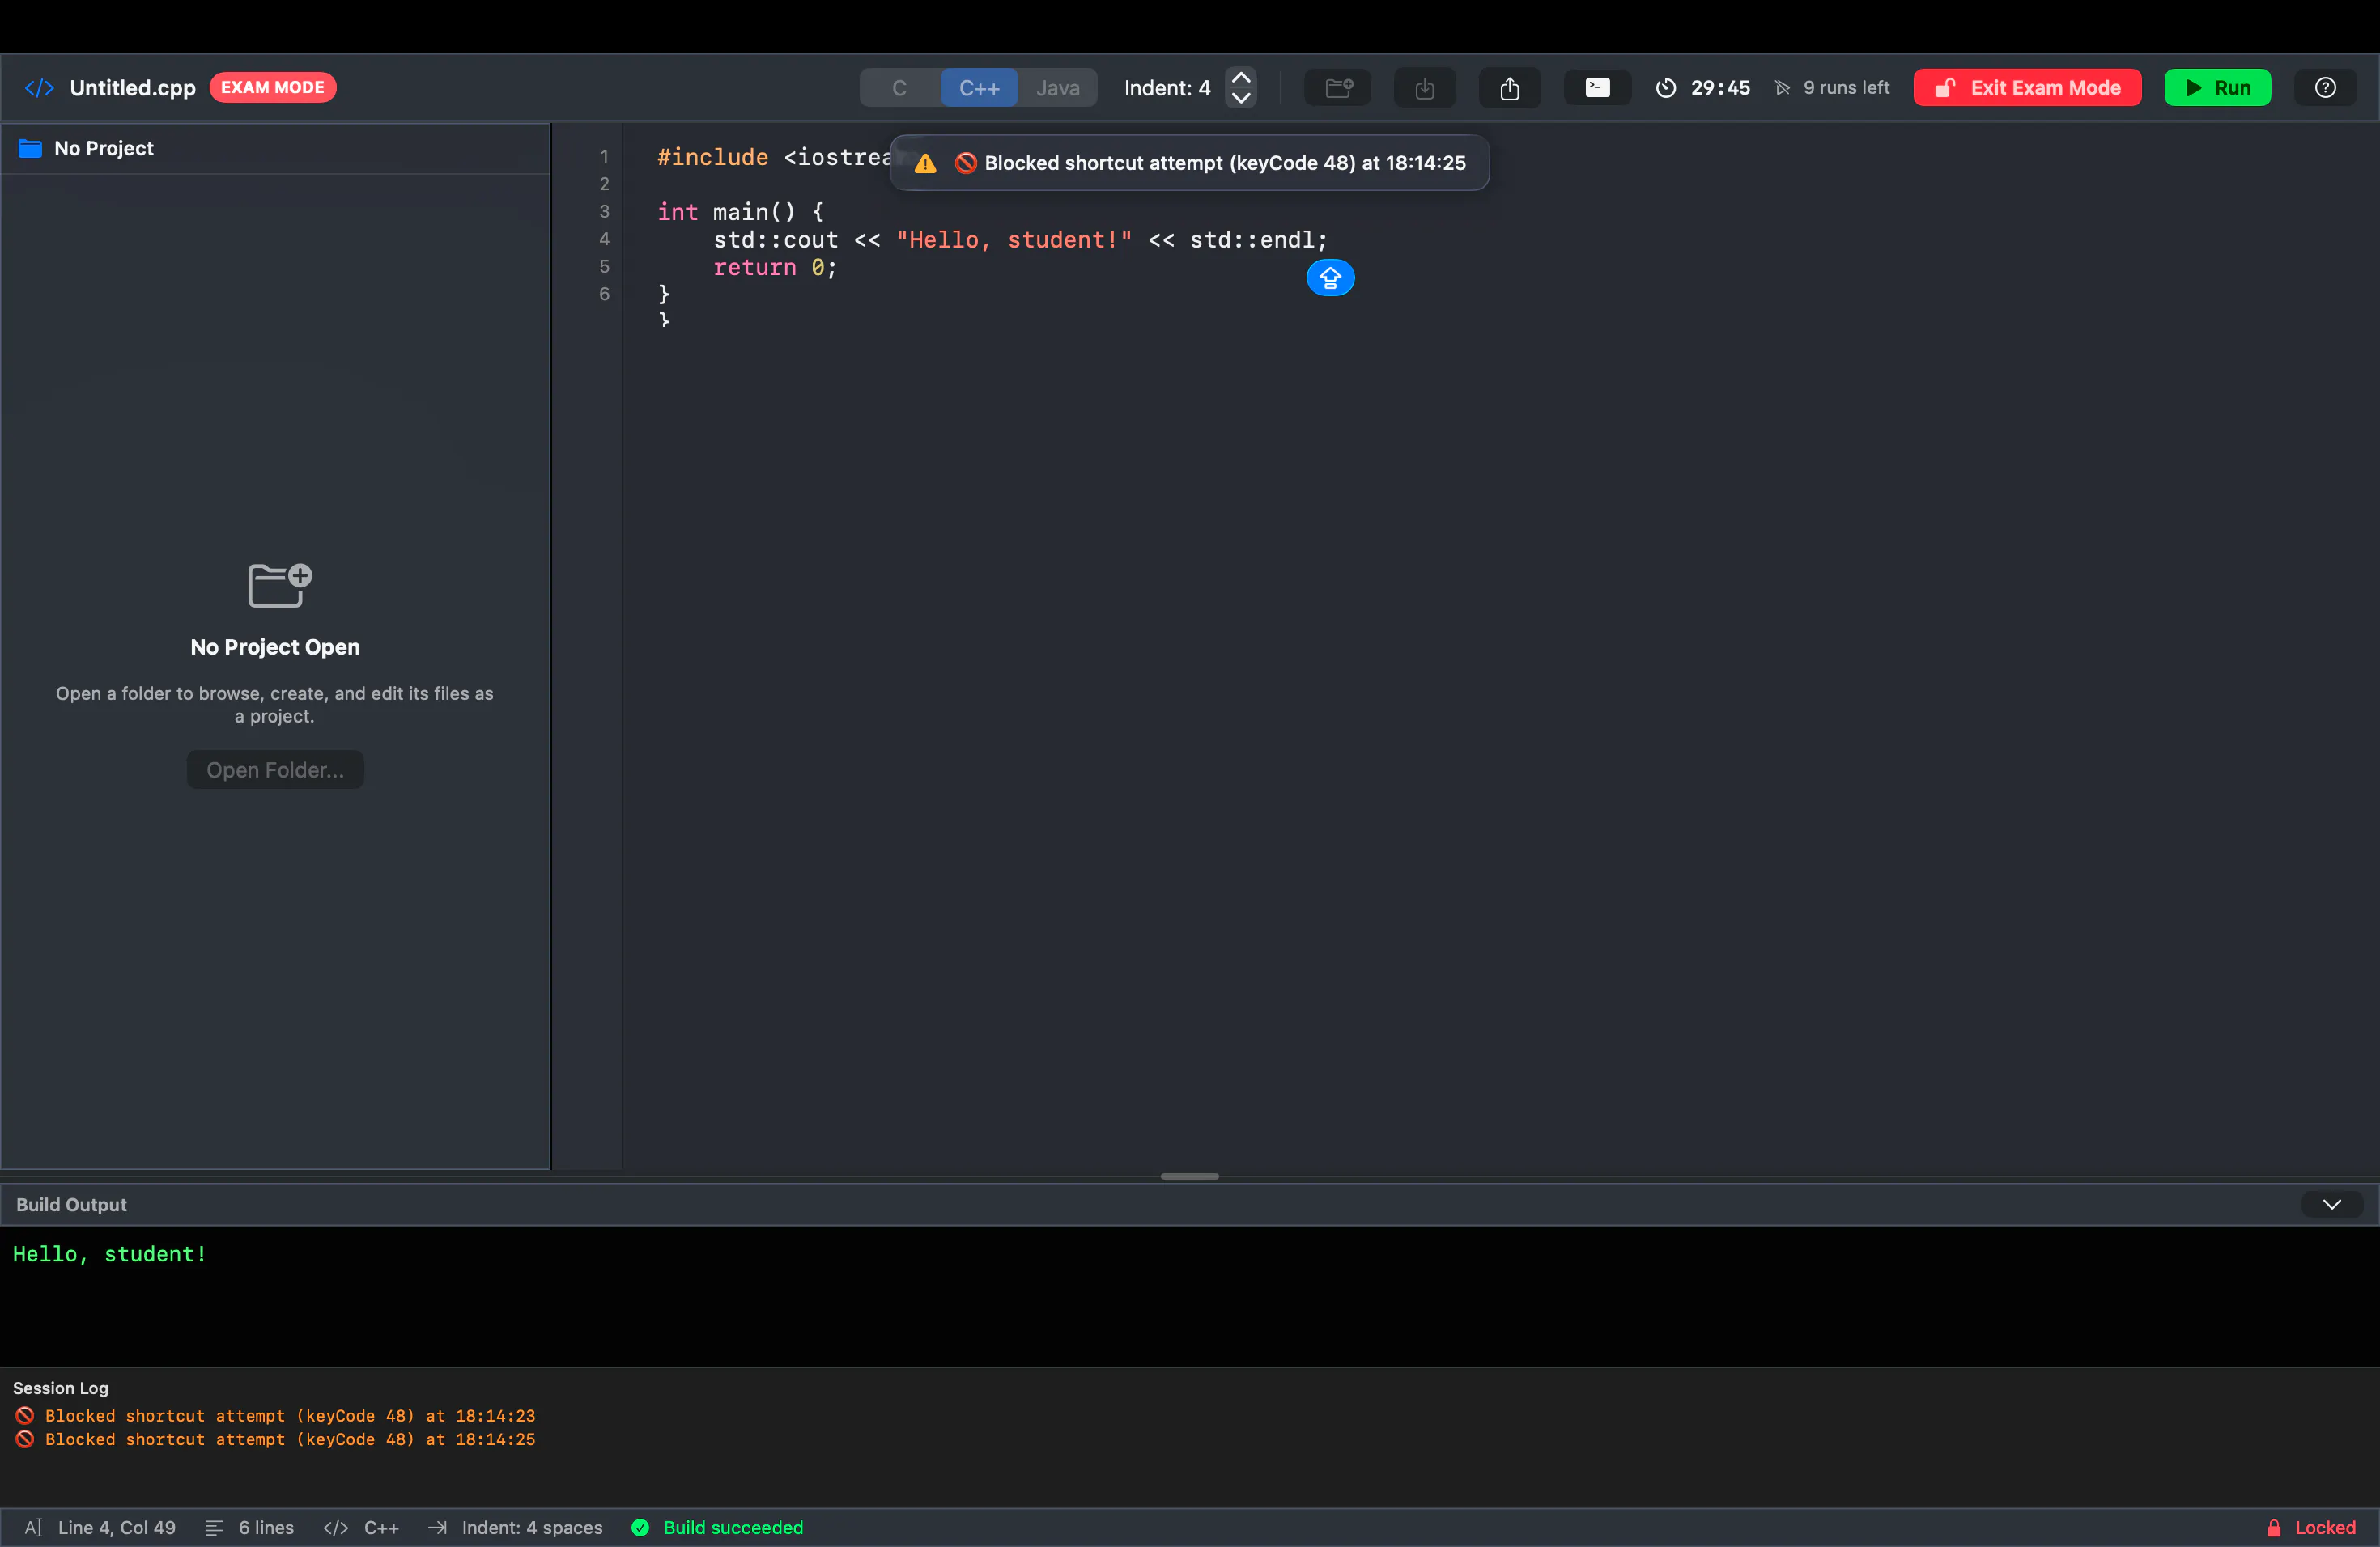Click the download/import toolbar icon
The height and width of the screenshot is (1547, 2380).
point(1424,88)
